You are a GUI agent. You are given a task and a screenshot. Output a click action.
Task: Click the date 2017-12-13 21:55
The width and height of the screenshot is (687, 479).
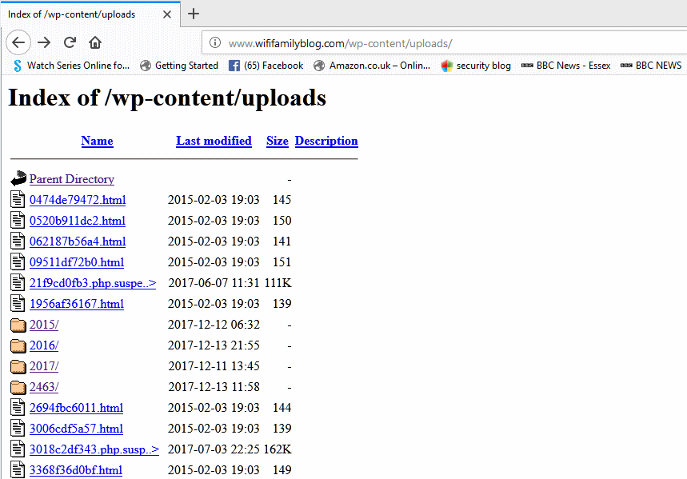tap(214, 345)
